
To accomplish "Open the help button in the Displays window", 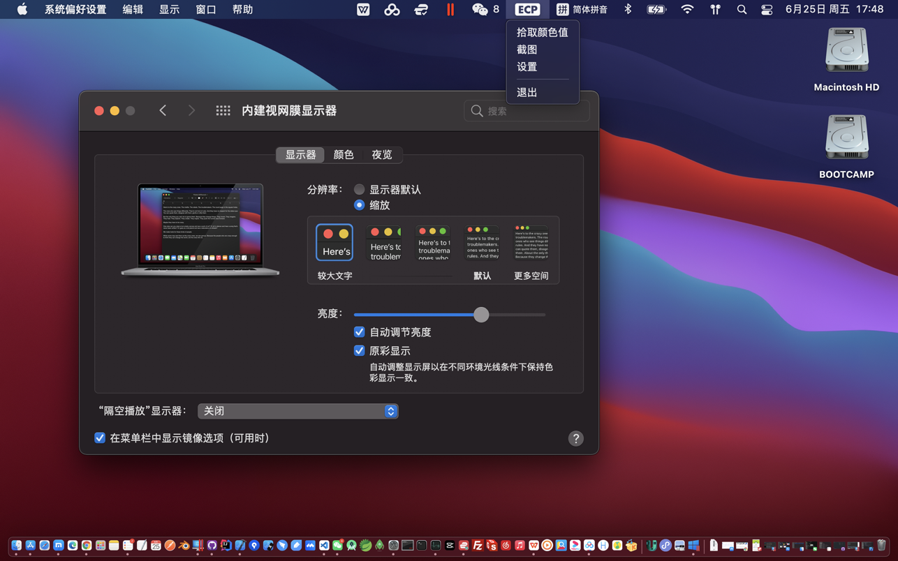I will (575, 438).
